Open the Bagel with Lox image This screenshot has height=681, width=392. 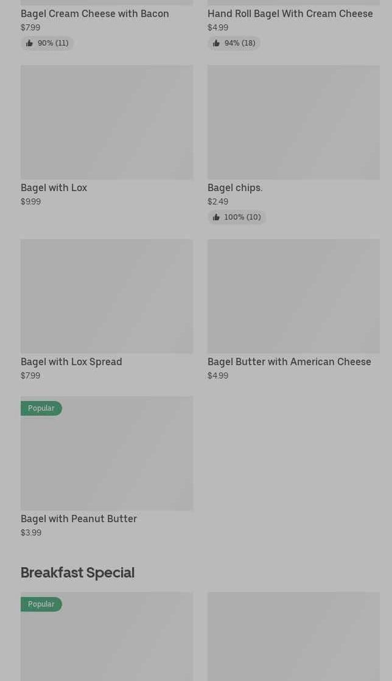[x=107, y=122]
